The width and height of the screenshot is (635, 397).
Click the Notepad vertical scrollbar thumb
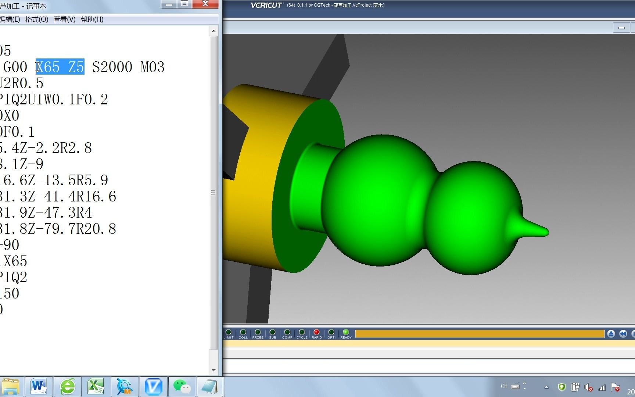pyautogui.click(x=213, y=193)
